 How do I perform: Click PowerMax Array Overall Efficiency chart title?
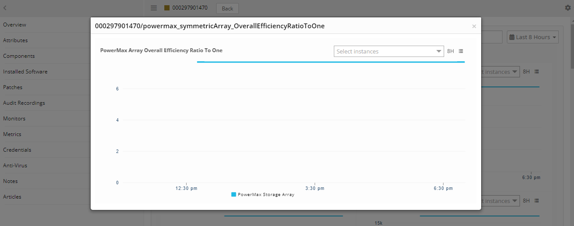click(161, 50)
